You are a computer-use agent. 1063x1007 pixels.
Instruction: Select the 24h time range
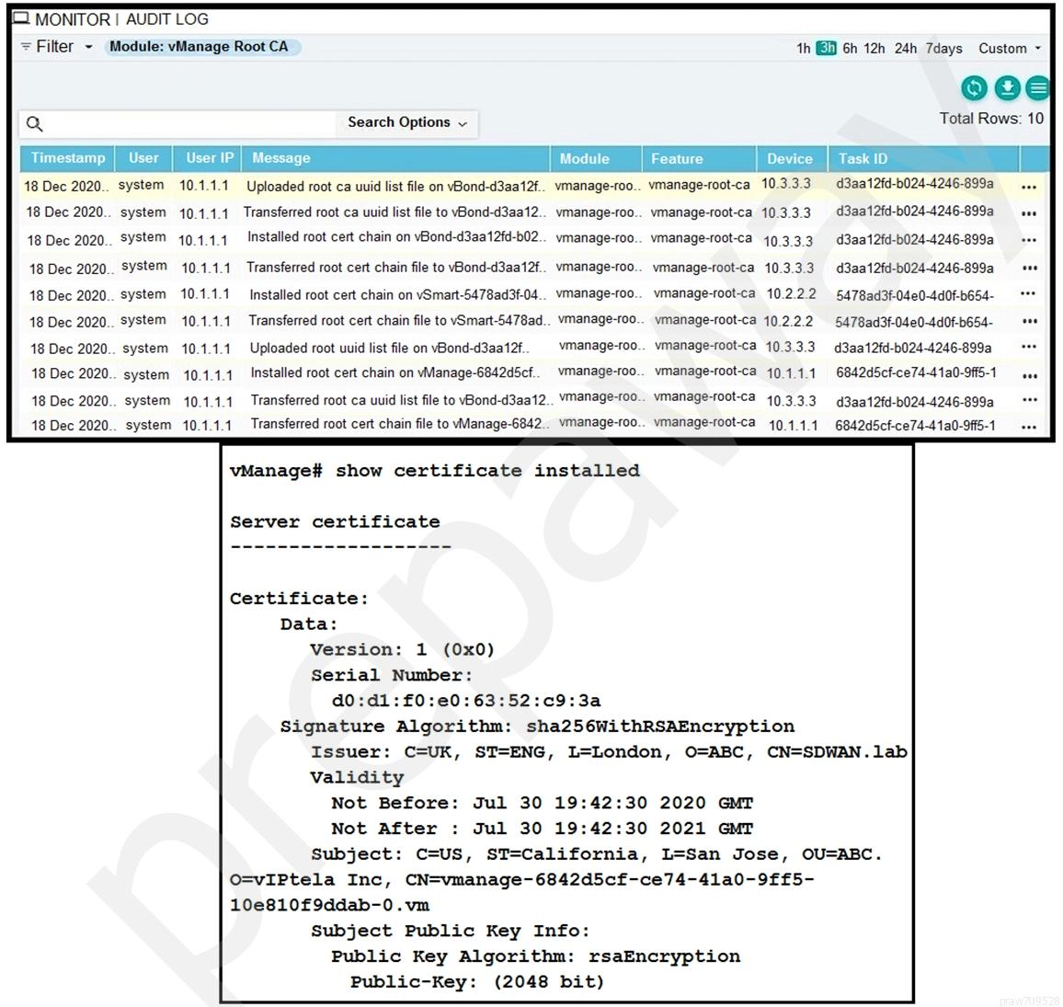905,49
